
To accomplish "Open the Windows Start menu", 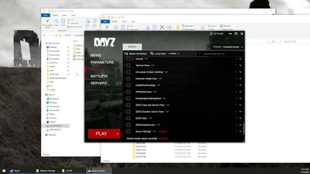I will [x=4, y=171].
